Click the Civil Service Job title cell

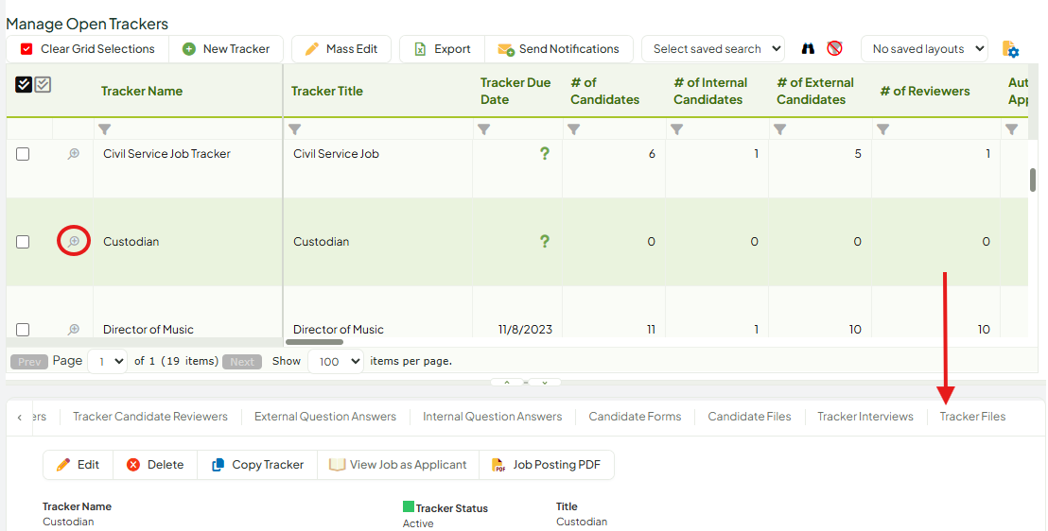click(336, 154)
